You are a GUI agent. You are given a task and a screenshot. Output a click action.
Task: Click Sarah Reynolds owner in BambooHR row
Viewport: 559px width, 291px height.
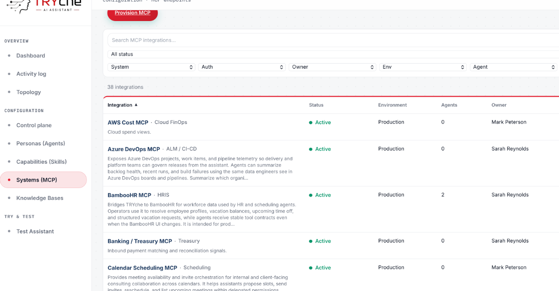510,194
